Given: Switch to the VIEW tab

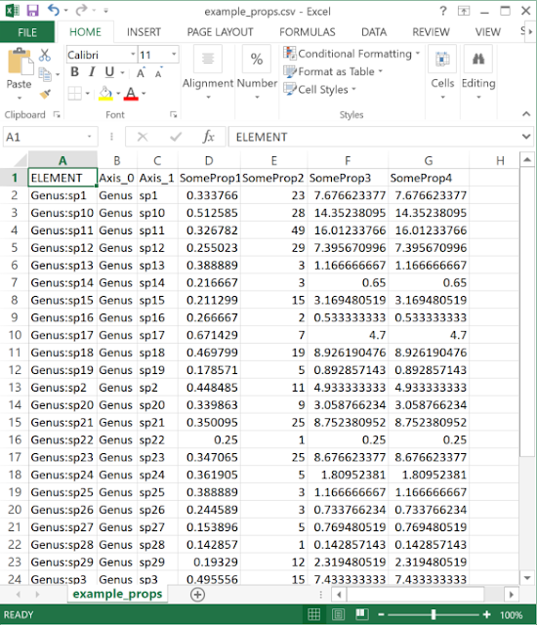Looking at the screenshot, I should coord(487,32).
